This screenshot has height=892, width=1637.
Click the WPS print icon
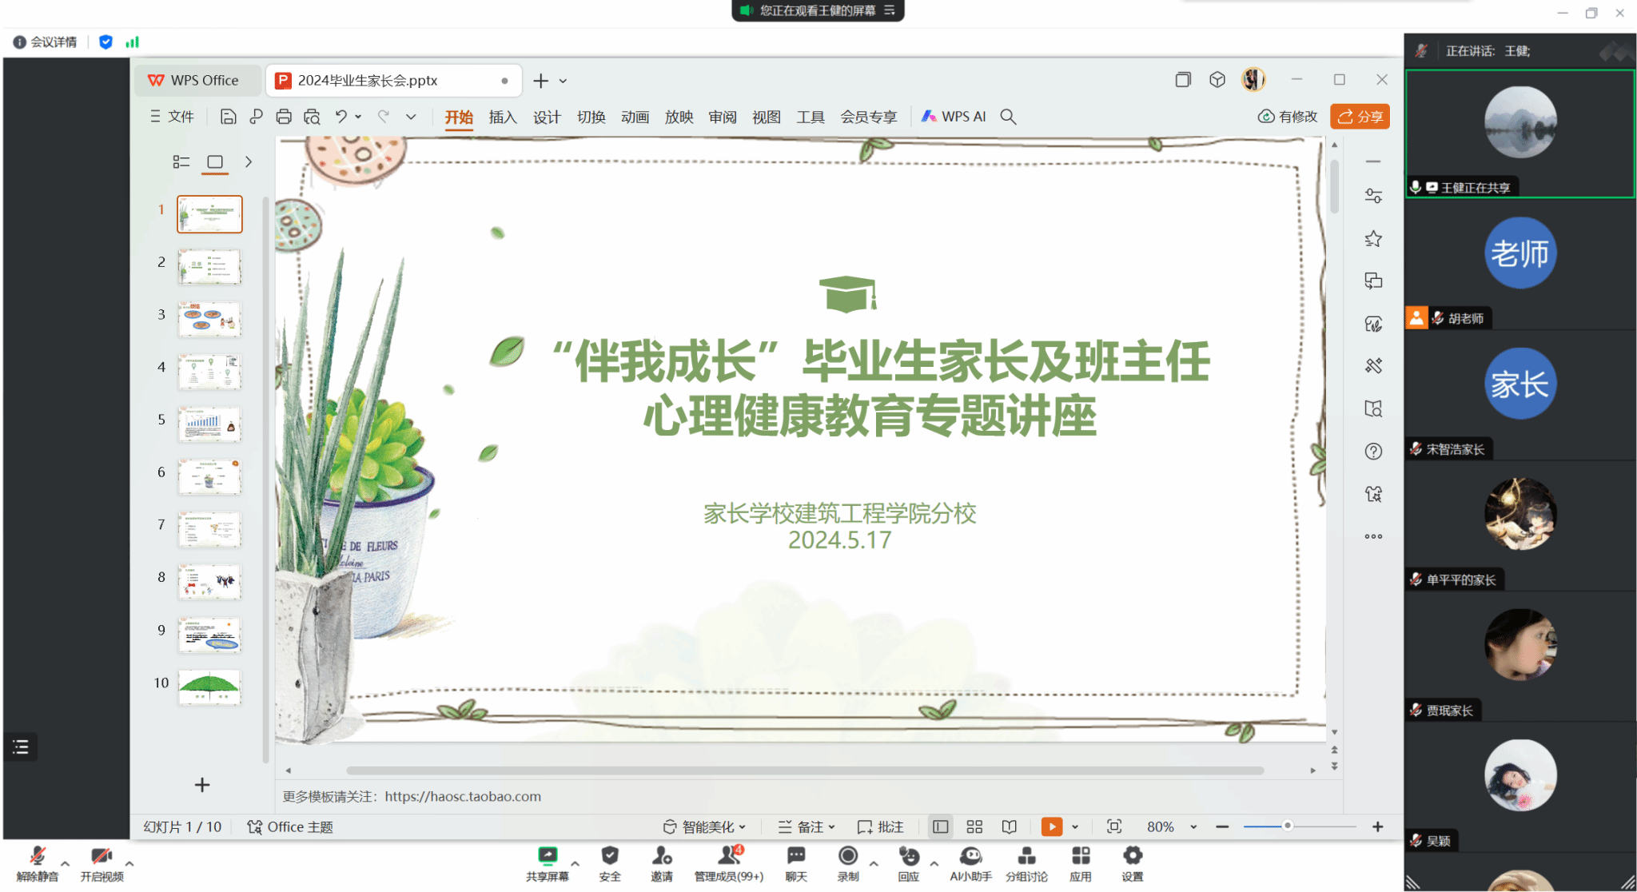(x=284, y=117)
